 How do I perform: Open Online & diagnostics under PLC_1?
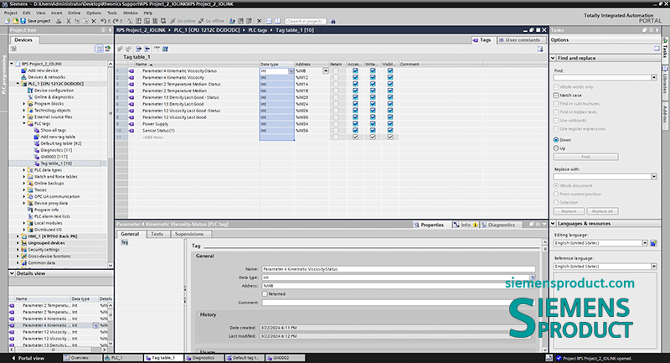tap(54, 97)
